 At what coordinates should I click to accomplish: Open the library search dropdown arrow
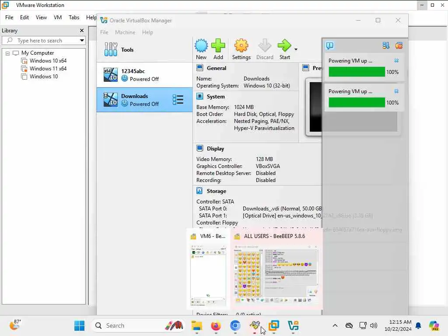tap(82, 41)
